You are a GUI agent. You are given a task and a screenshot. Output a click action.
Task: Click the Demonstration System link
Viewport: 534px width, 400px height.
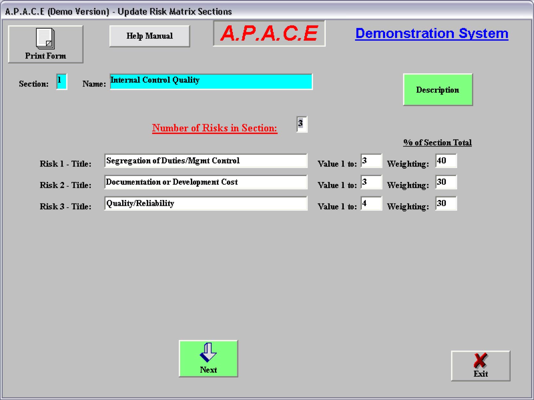pyautogui.click(x=431, y=34)
